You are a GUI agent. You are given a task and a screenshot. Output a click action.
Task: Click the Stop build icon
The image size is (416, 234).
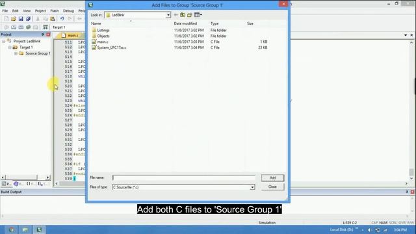(35, 27)
